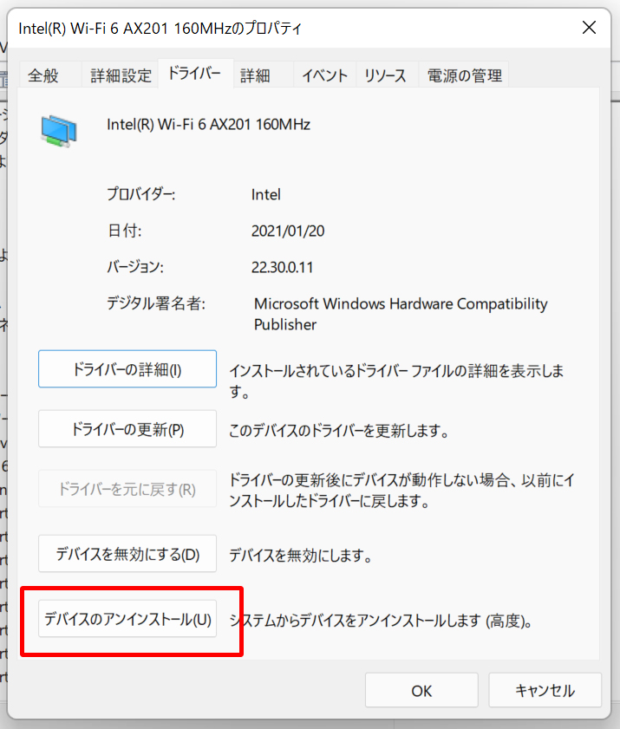Click the 日付: label
Image resolution: width=620 pixels, height=729 pixels.
[x=124, y=231]
